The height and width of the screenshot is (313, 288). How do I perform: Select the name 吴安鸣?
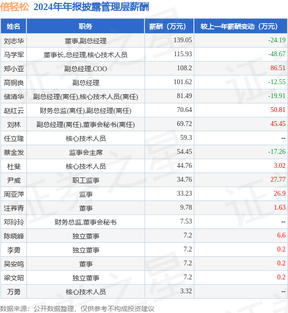[x=14, y=264]
